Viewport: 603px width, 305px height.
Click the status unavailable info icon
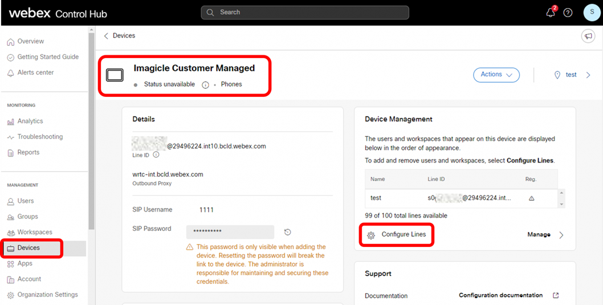(205, 84)
